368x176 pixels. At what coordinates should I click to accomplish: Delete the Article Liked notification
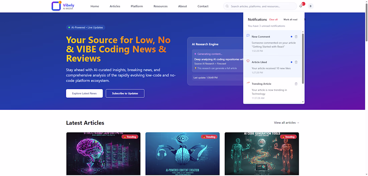[296, 62]
